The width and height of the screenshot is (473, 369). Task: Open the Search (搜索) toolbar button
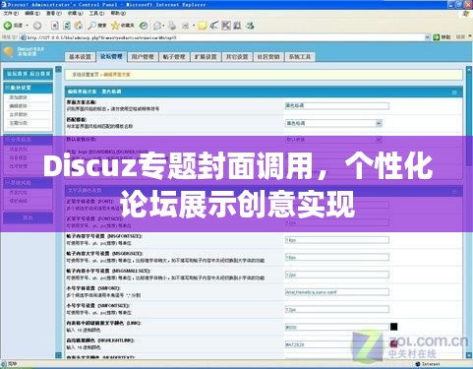point(97,26)
